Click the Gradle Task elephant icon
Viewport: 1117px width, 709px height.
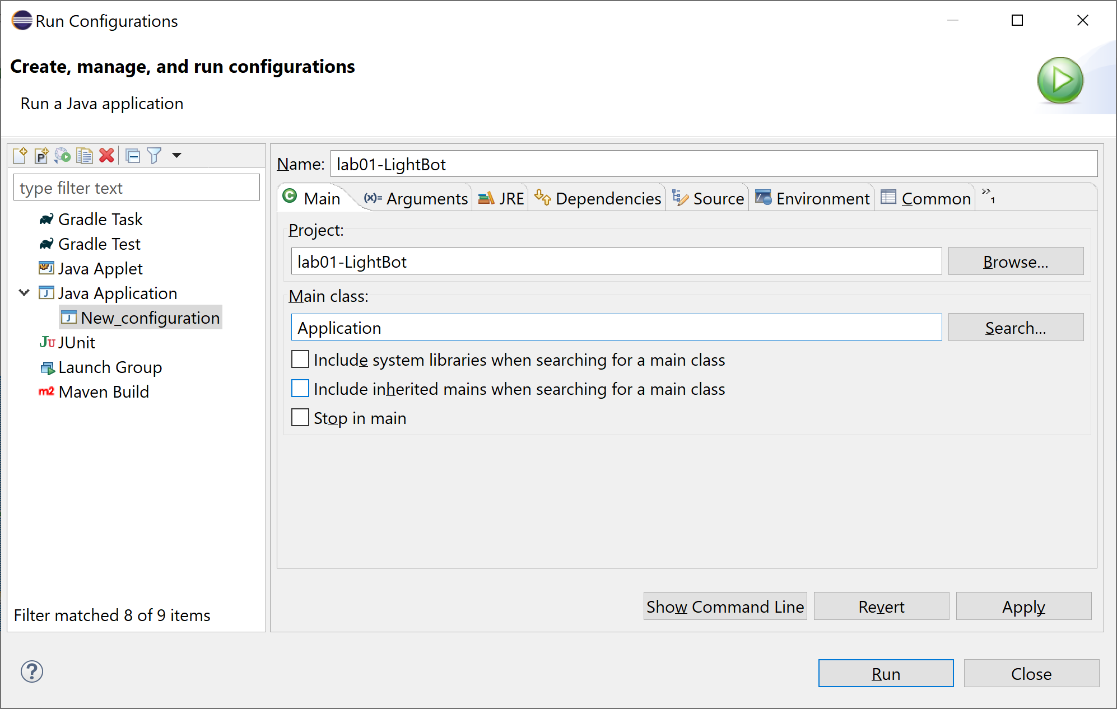[x=46, y=219]
